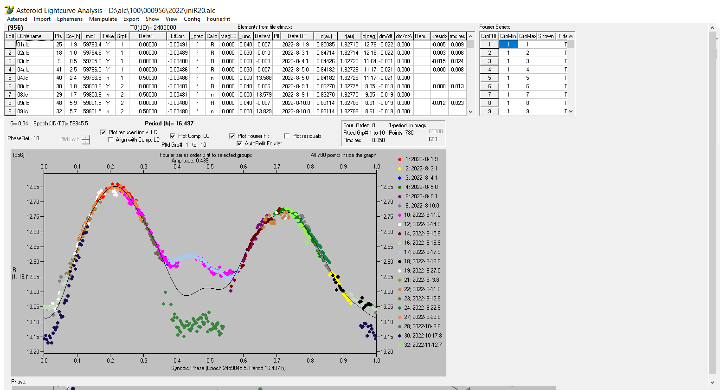The height and width of the screenshot is (390, 720).
Task: Select GrpFt# row header 7
Action: click(489, 95)
